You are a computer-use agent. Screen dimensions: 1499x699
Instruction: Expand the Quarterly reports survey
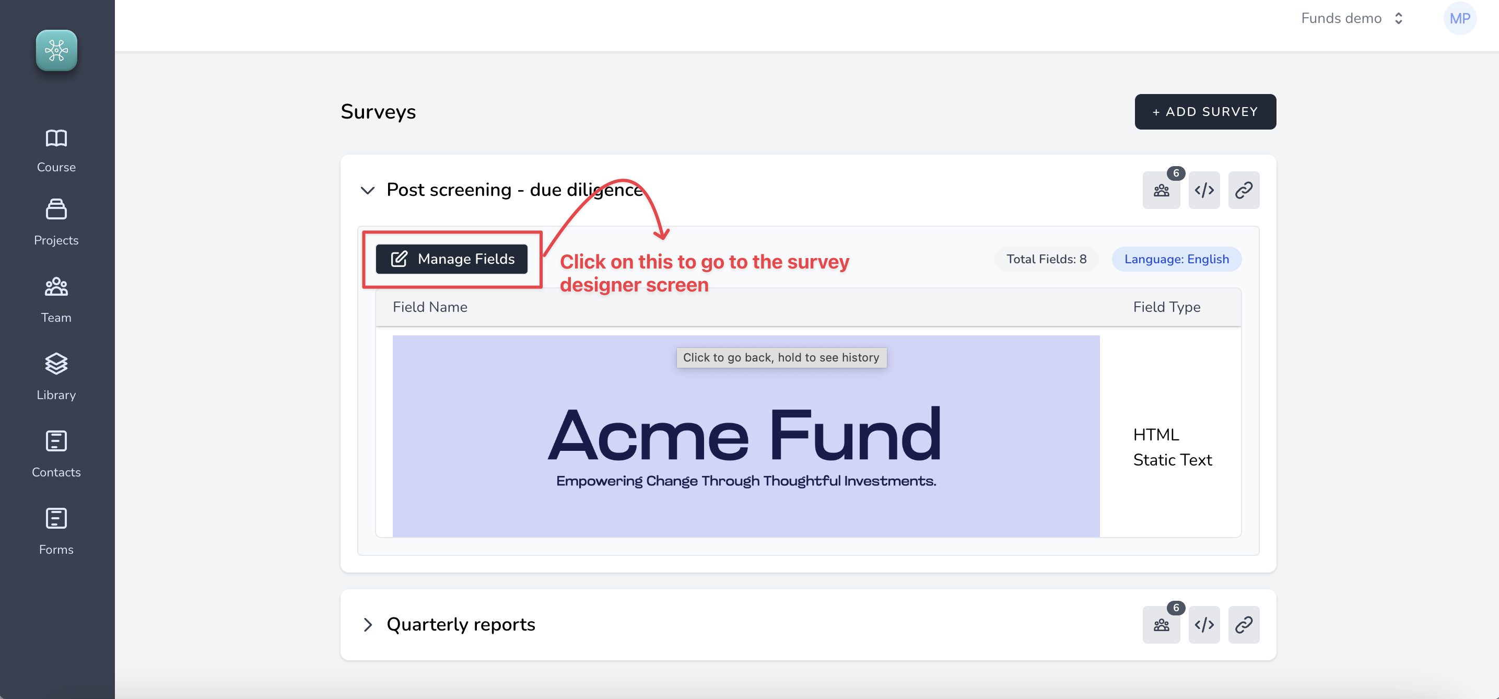[x=368, y=625]
